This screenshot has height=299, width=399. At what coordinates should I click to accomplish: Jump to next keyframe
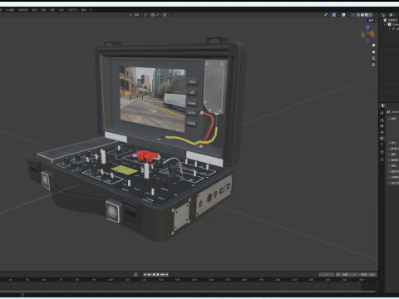162,275
